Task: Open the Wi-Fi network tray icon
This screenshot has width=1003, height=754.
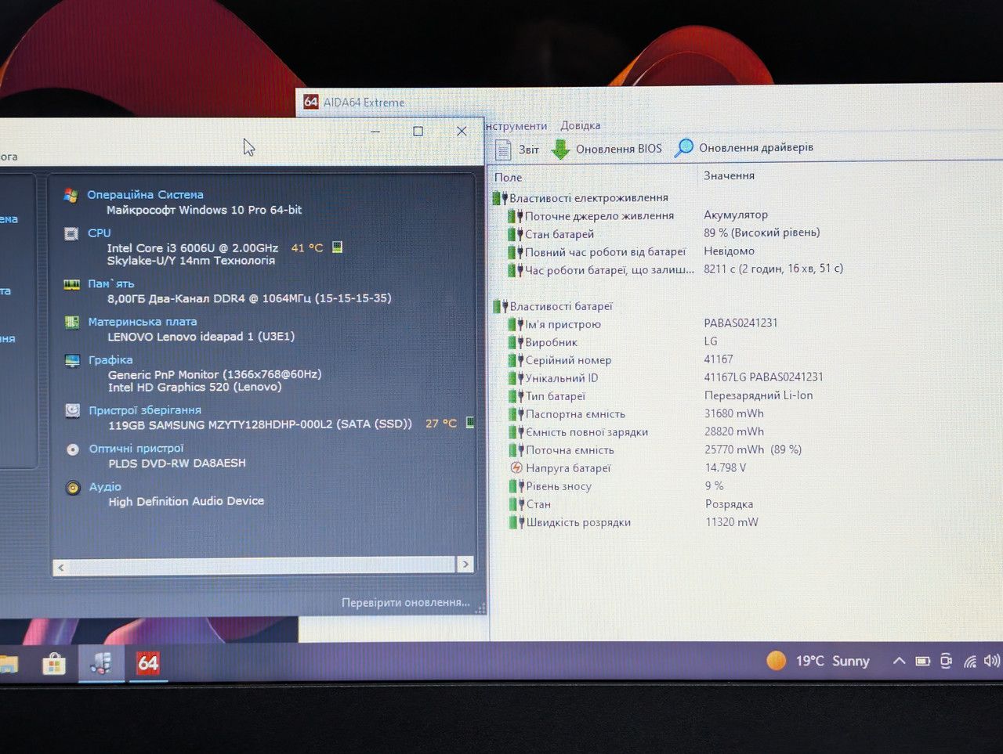Action: coord(970,662)
